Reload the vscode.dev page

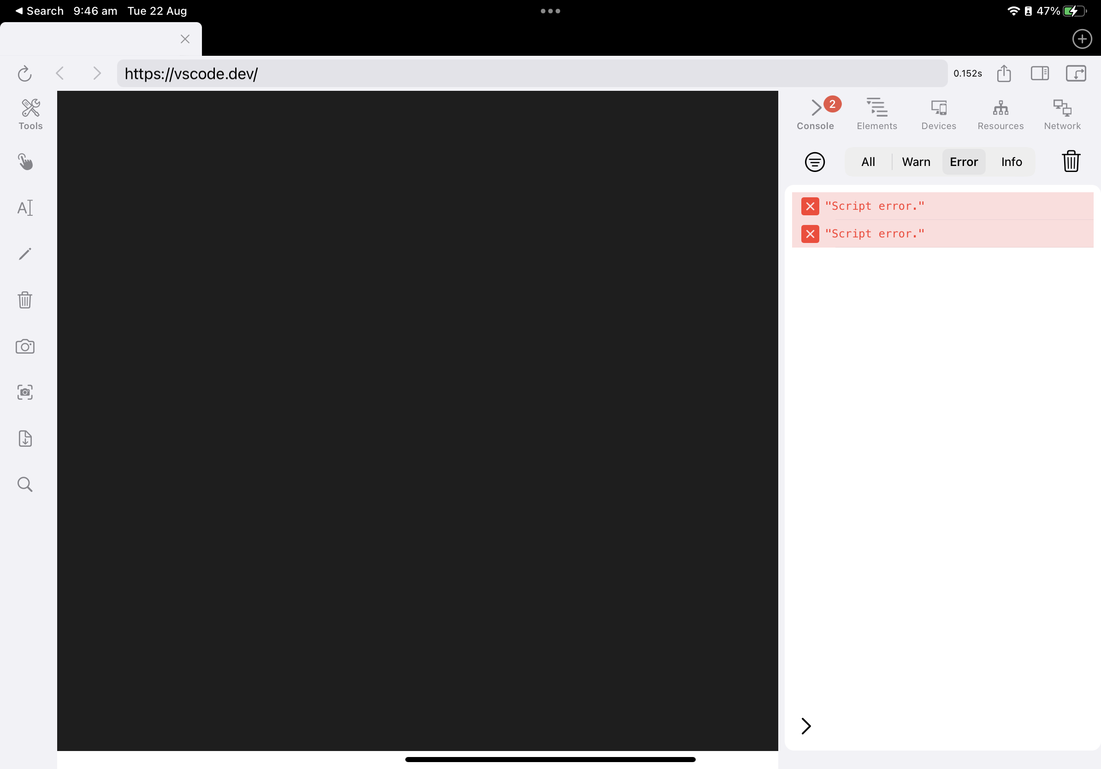click(x=24, y=73)
